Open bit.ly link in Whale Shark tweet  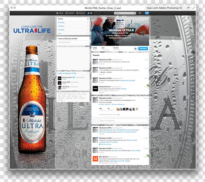[x=135, y=151]
